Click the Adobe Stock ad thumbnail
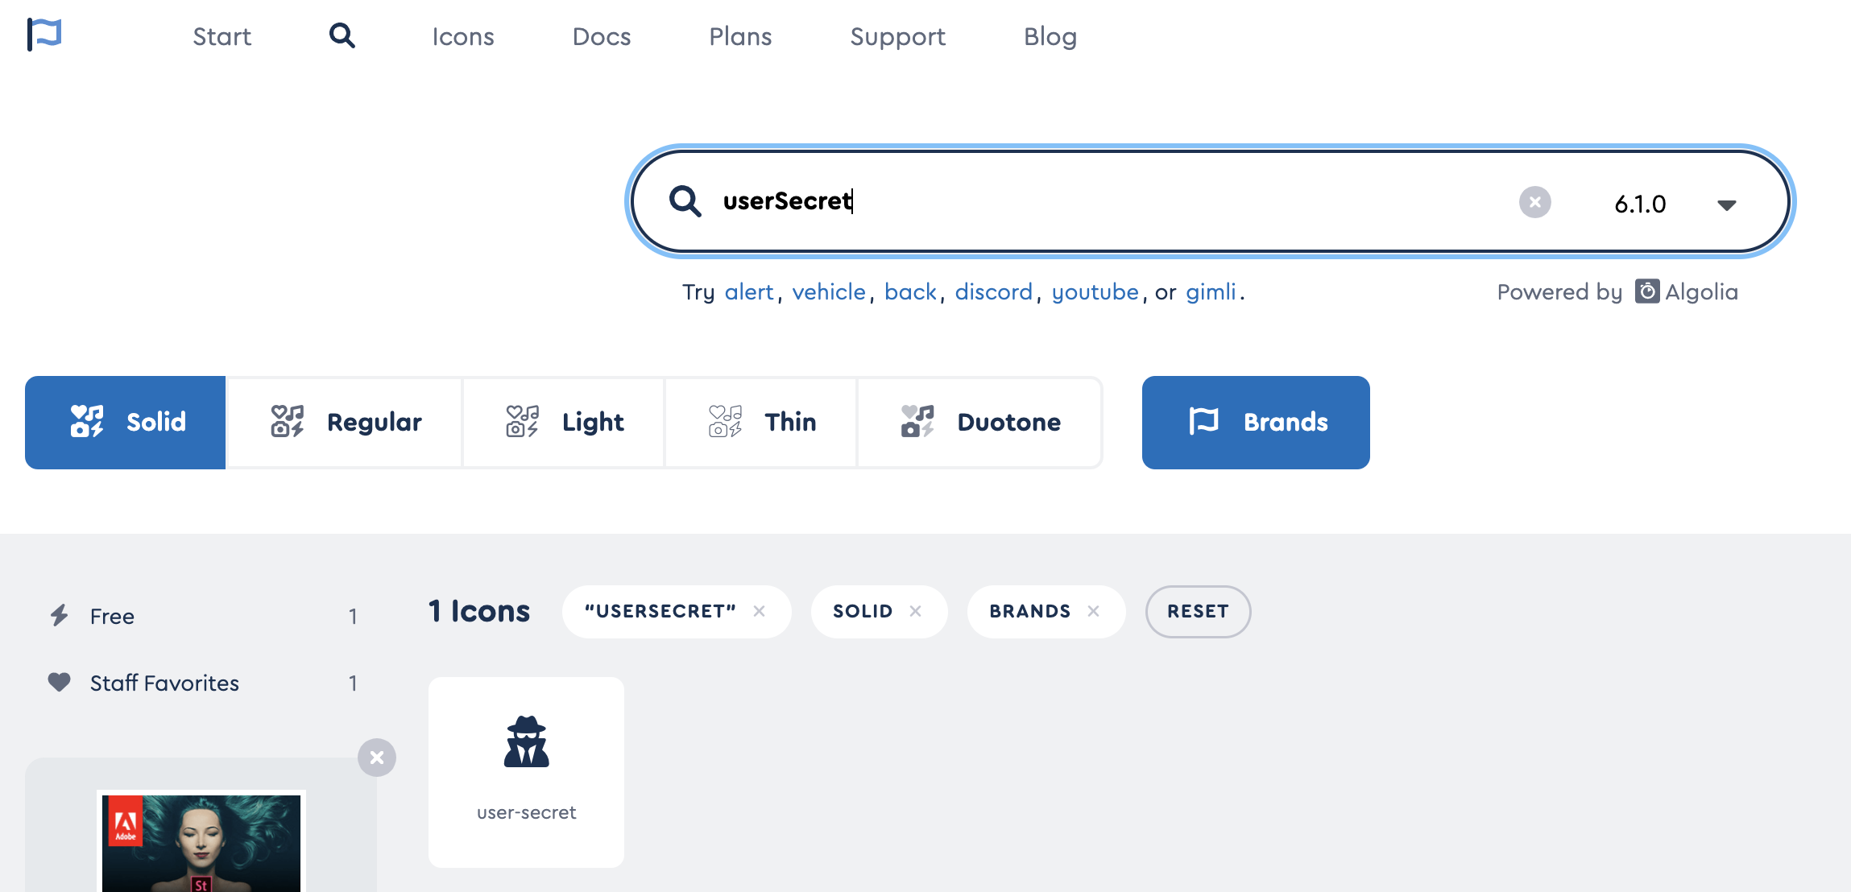This screenshot has width=1851, height=892. (x=201, y=841)
